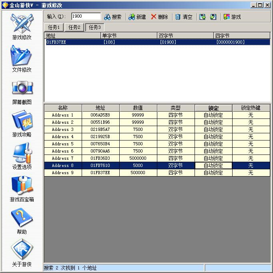Open the 屏幕截图 screenshot tool
The height and width of the screenshot is (273, 273).
(22, 92)
